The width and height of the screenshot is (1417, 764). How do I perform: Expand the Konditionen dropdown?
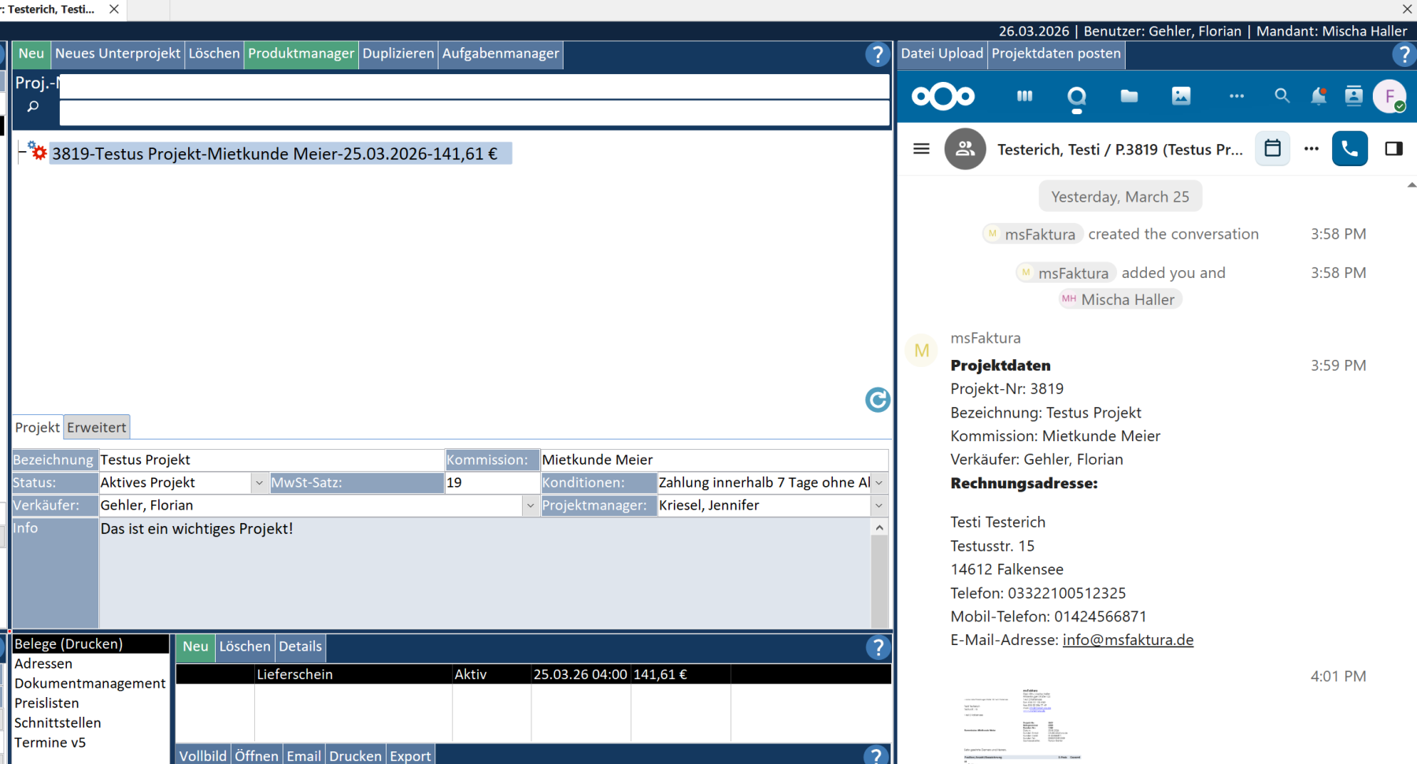tap(879, 483)
